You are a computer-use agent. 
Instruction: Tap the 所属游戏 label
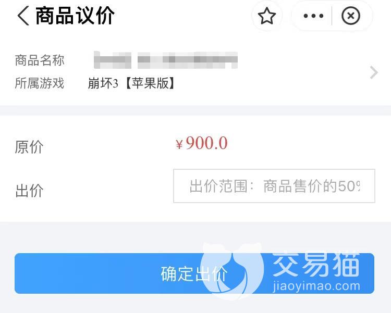click(40, 83)
